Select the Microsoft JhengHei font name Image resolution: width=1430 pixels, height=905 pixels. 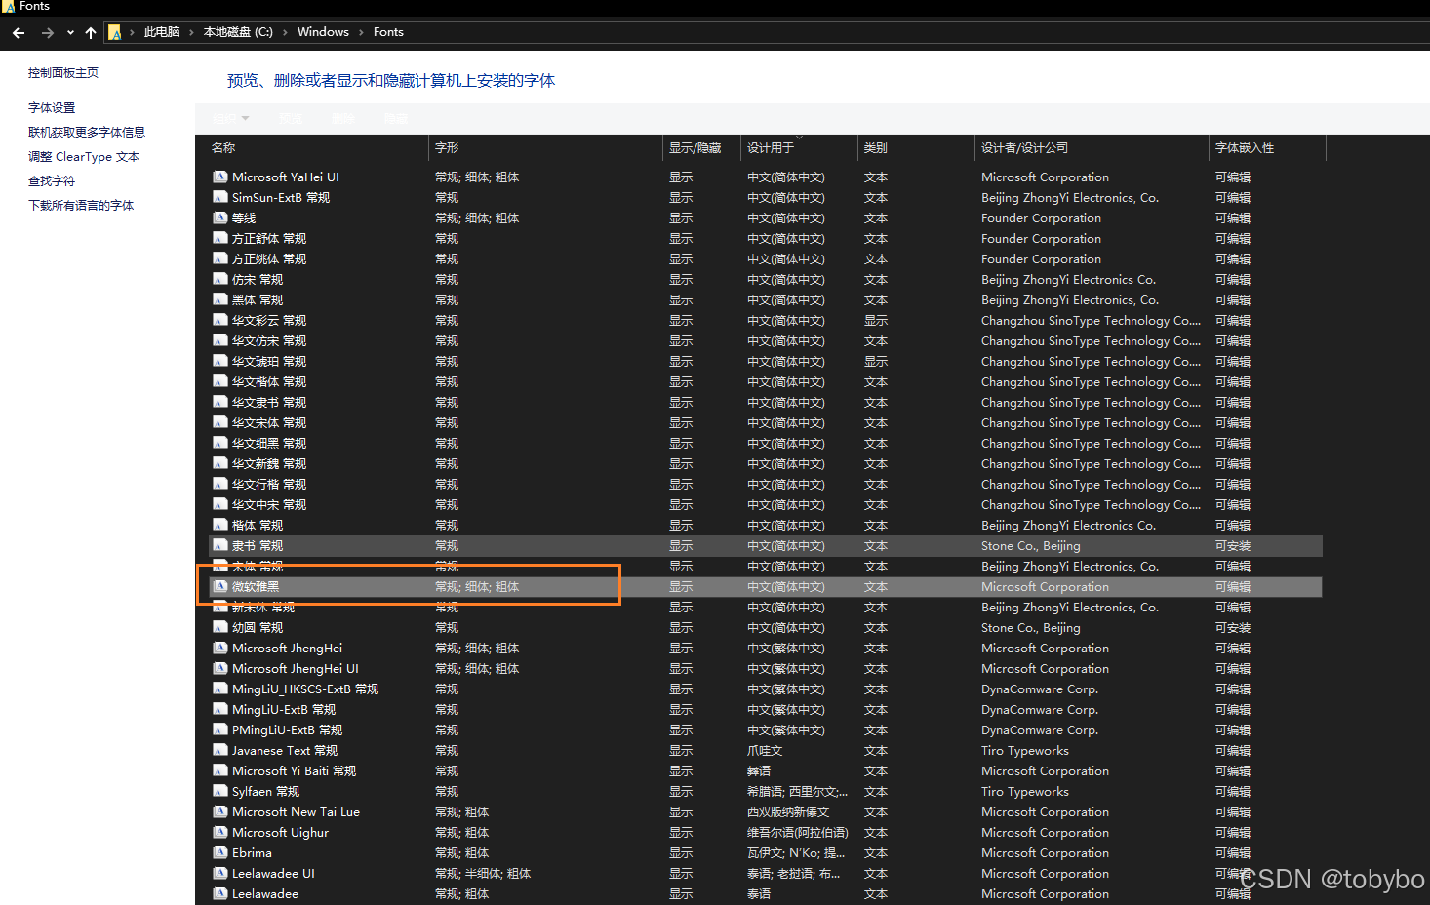(x=288, y=649)
